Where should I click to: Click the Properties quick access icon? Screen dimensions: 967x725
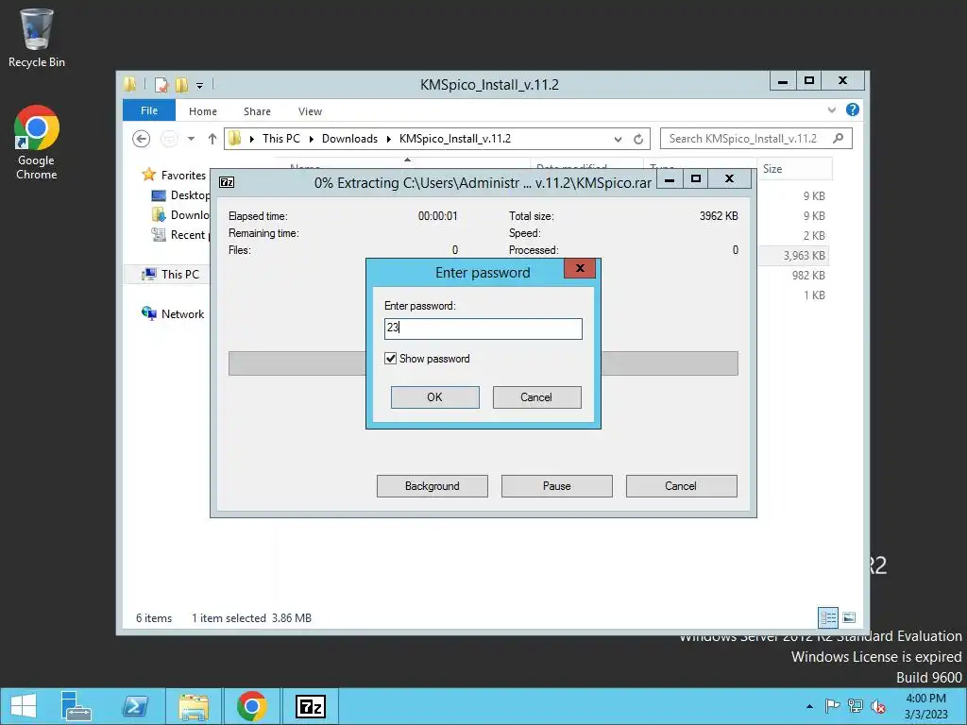pos(161,84)
